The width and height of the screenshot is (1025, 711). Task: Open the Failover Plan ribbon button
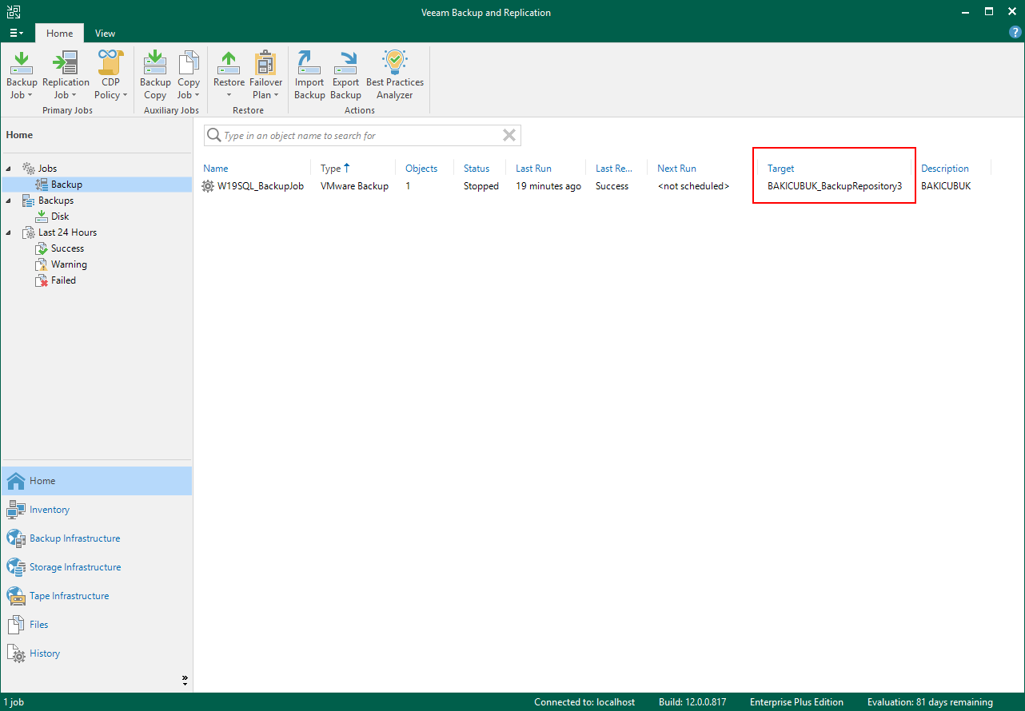[x=265, y=75]
